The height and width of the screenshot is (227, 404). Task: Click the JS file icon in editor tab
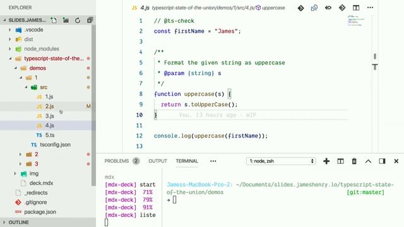pos(134,8)
